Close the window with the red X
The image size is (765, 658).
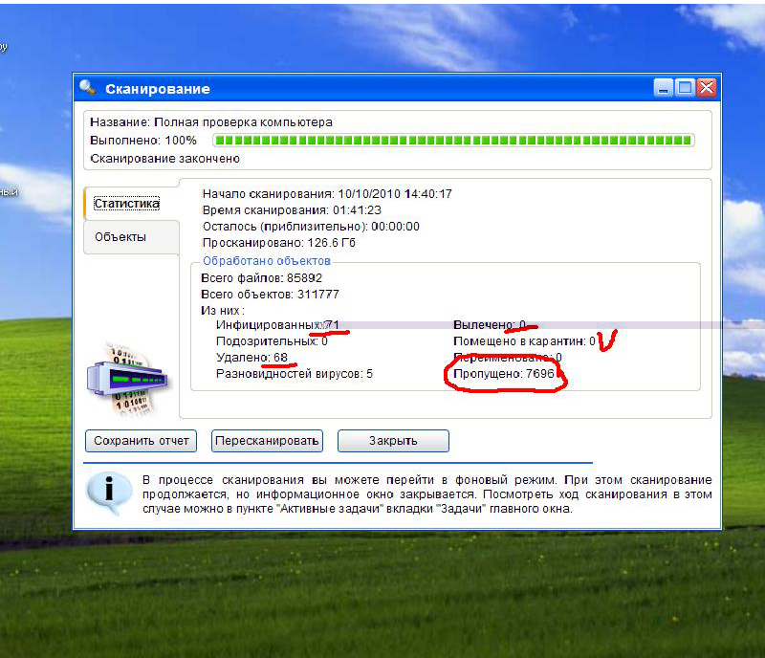(x=707, y=88)
